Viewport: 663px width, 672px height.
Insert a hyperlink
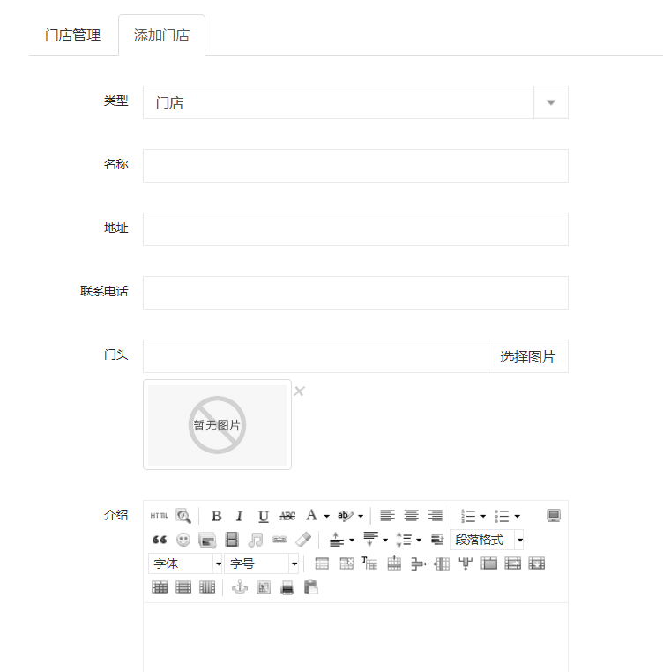279,540
